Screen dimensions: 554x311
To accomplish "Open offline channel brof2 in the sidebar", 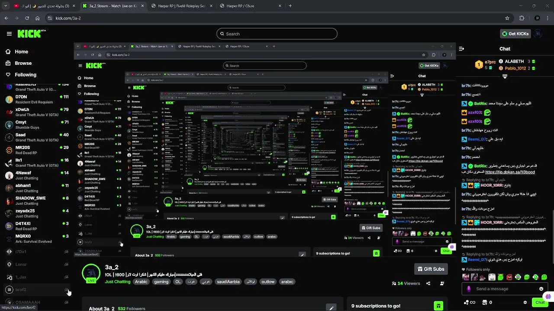I will [x=36, y=290].
